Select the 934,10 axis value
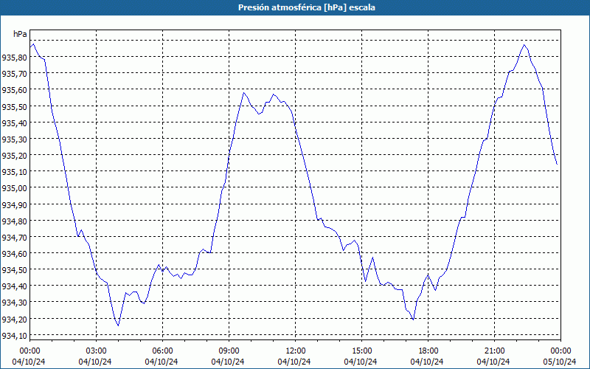This screenshot has width=590, height=369. [15, 335]
